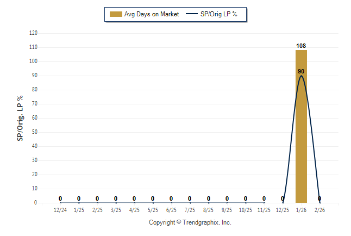The height and width of the screenshot is (236, 351).
Task: Toggle the SP/Orig LP % legend label
Action: point(220,14)
